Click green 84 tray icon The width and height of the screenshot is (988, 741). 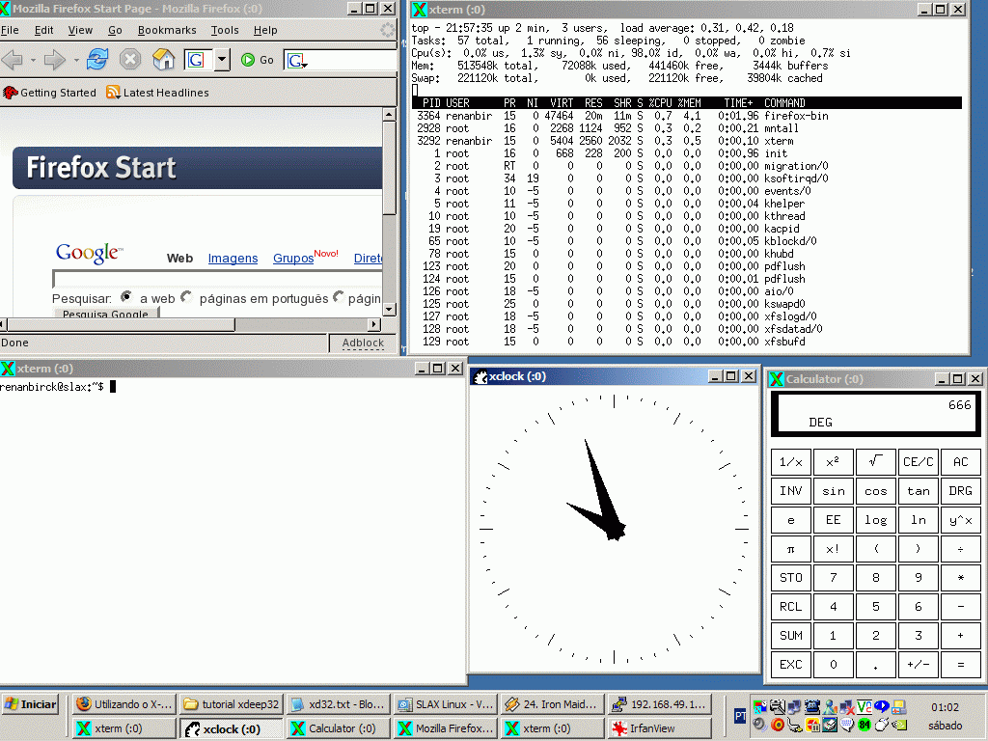coord(864,725)
